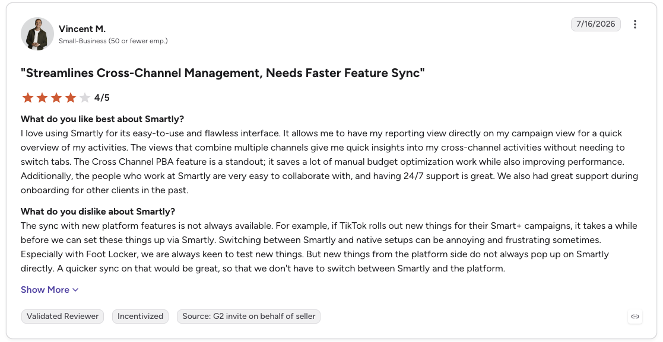Open reviewer name Vincent M.
This screenshot has width=663, height=342.
(82, 28)
